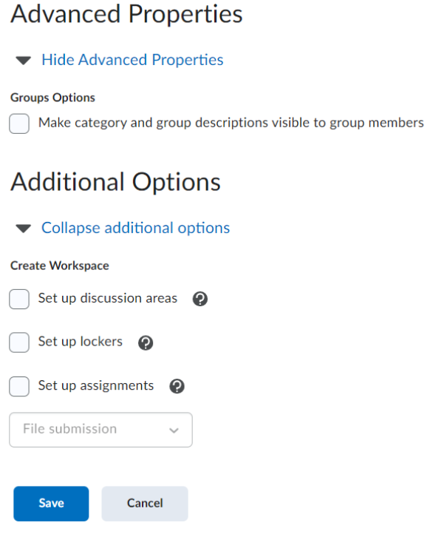Viewport: 433px width, 534px height.
Task: Open the File submission dropdown
Action: 100,430
